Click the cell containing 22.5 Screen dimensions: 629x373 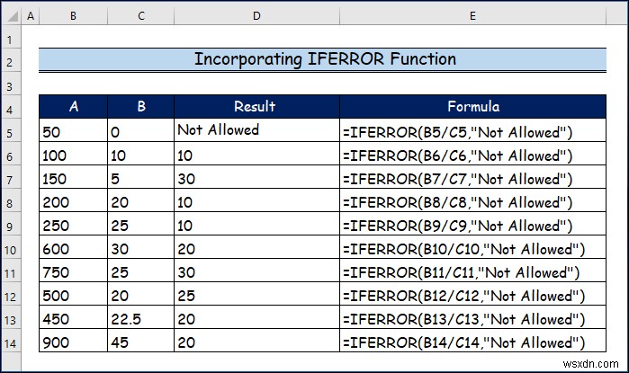click(139, 319)
